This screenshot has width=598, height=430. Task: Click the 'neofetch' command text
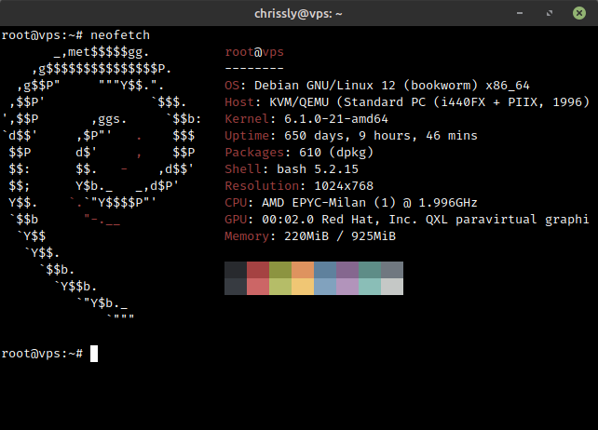point(120,35)
